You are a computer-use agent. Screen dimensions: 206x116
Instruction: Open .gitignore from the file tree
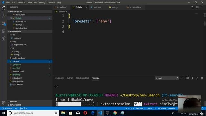(x=30, y=65)
